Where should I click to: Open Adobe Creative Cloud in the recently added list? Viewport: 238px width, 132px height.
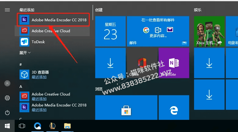click(52, 31)
